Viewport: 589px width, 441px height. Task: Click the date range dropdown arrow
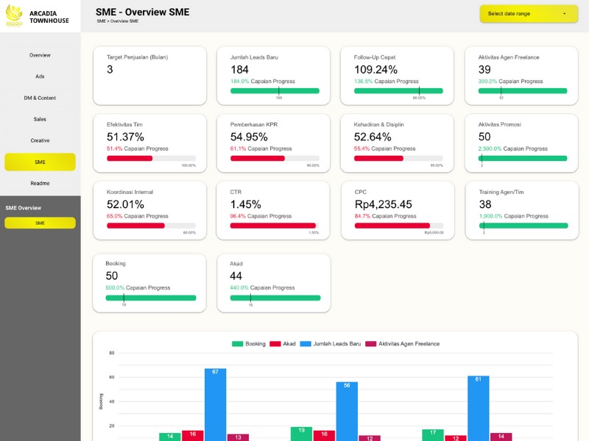tap(564, 13)
